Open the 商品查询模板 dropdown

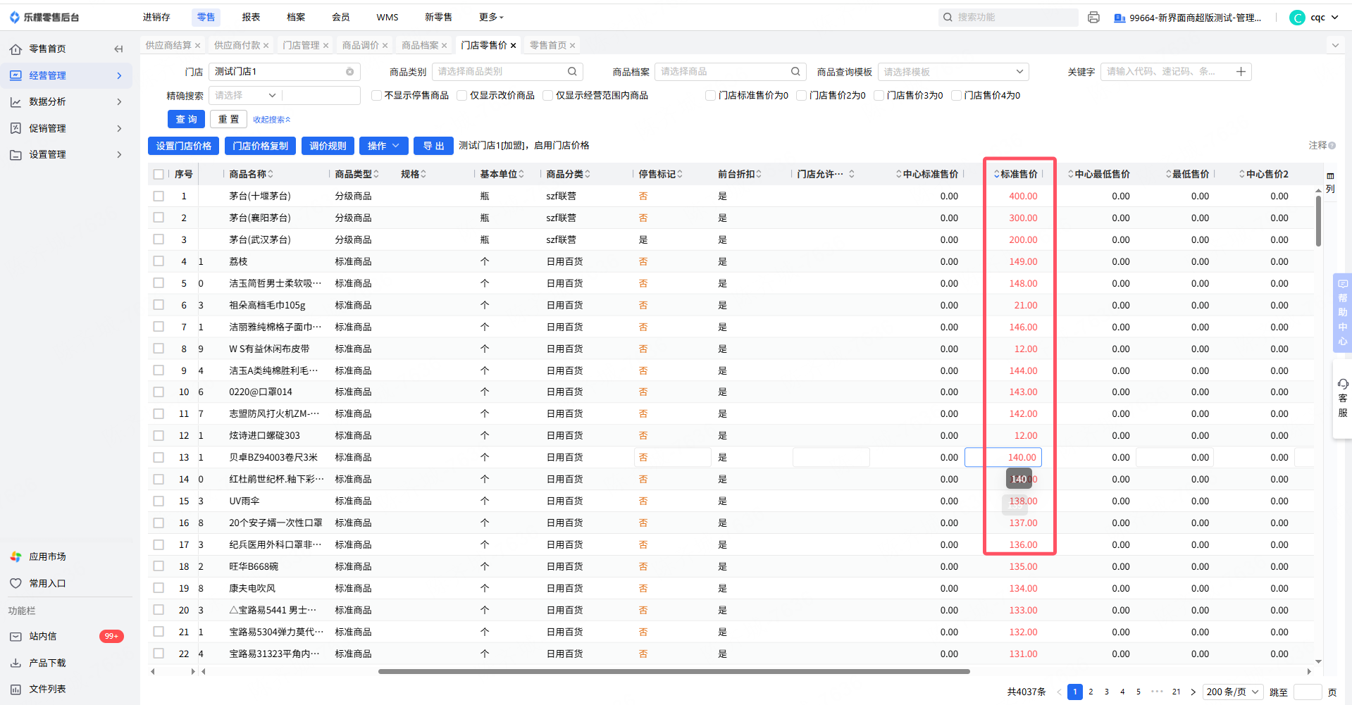point(953,72)
